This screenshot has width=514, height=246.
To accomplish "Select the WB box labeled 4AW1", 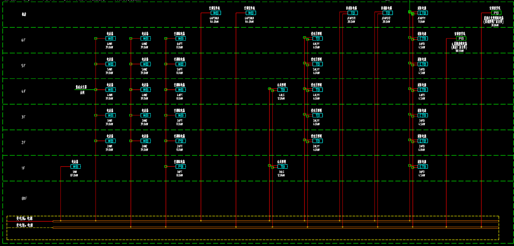I will tap(111, 90).
